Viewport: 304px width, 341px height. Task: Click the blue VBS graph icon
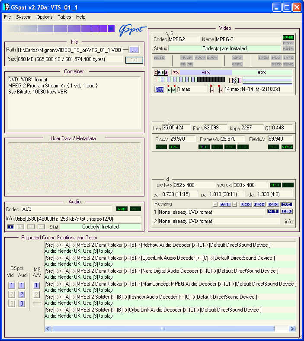160,90
